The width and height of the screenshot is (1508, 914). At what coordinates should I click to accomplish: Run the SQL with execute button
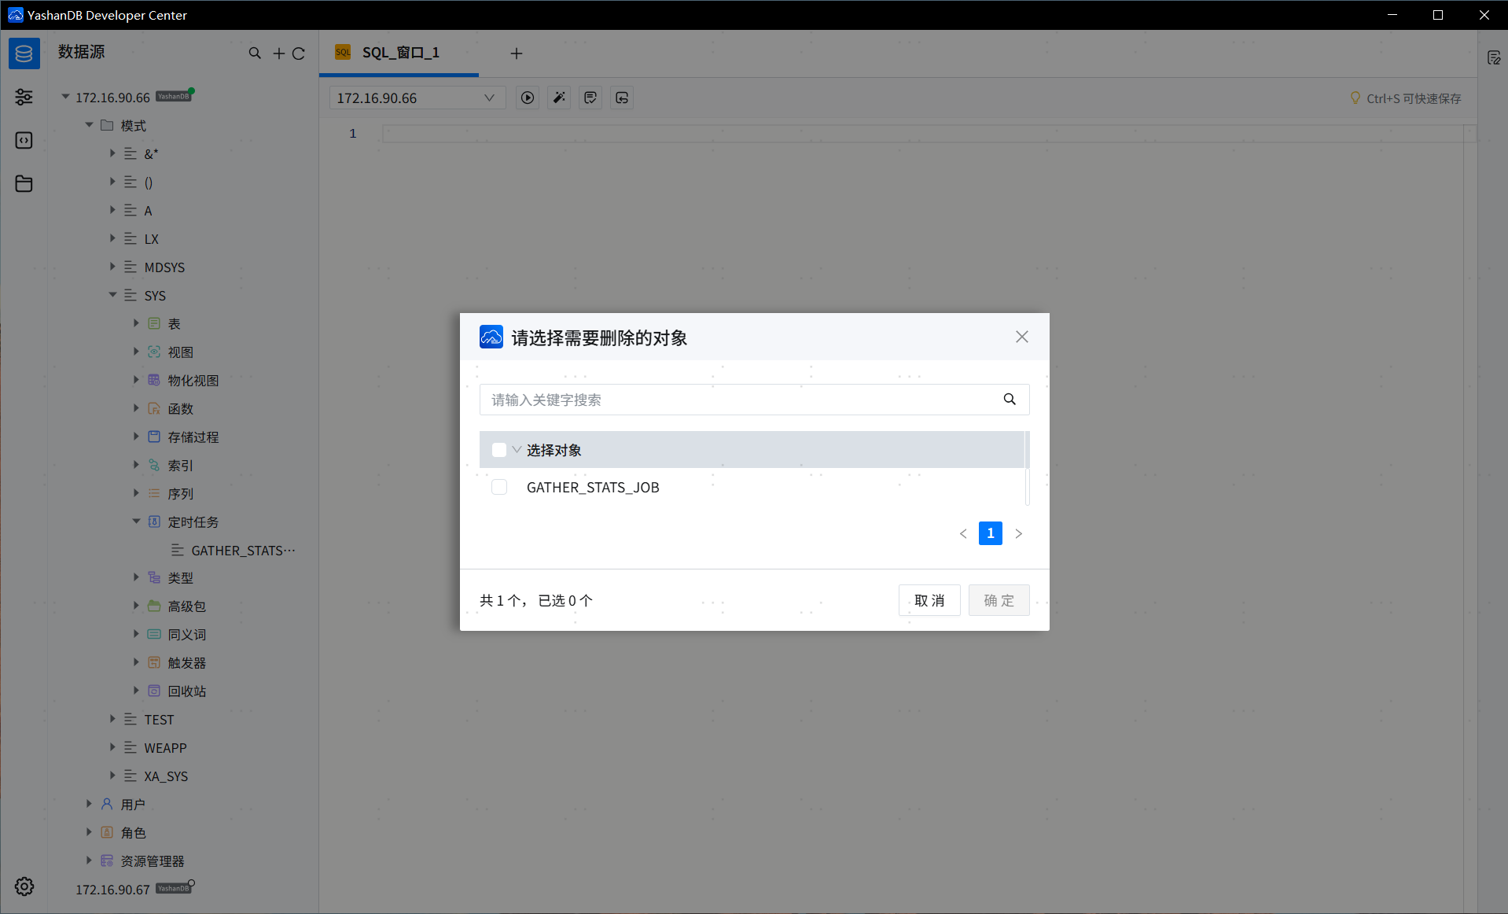pos(528,98)
